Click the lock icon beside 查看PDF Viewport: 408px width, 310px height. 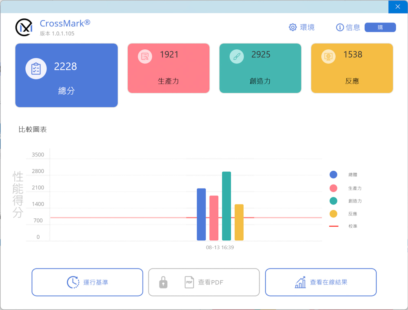163,282
